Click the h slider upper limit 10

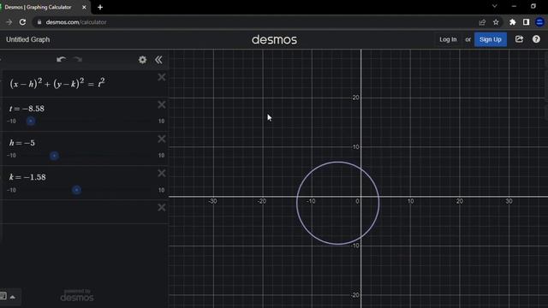coord(161,156)
